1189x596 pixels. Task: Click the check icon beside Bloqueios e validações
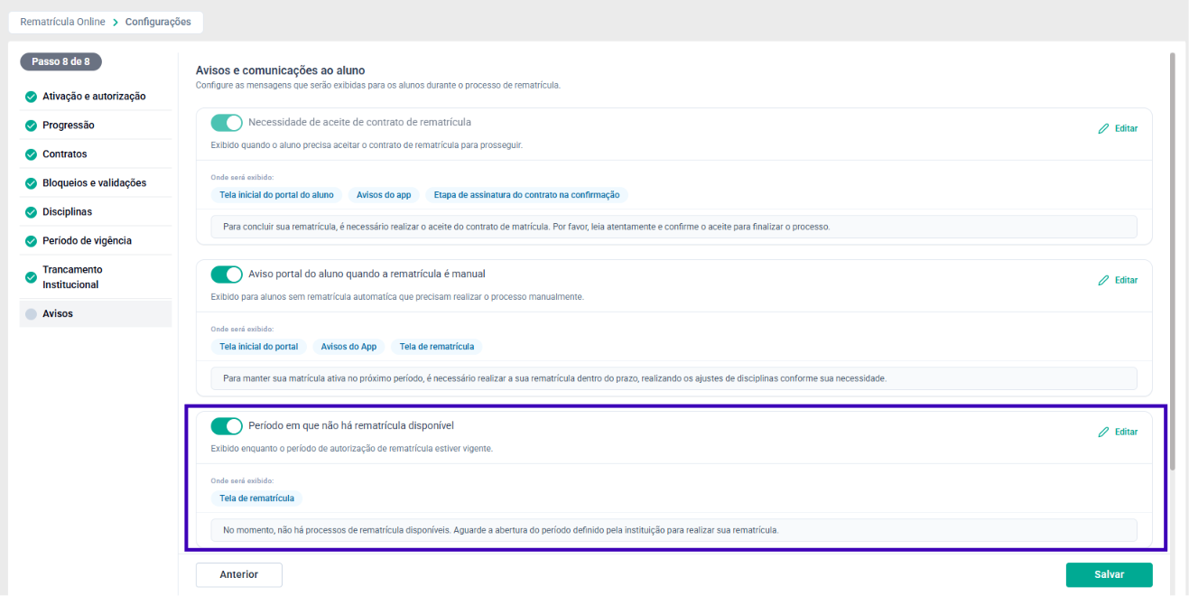click(x=31, y=183)
